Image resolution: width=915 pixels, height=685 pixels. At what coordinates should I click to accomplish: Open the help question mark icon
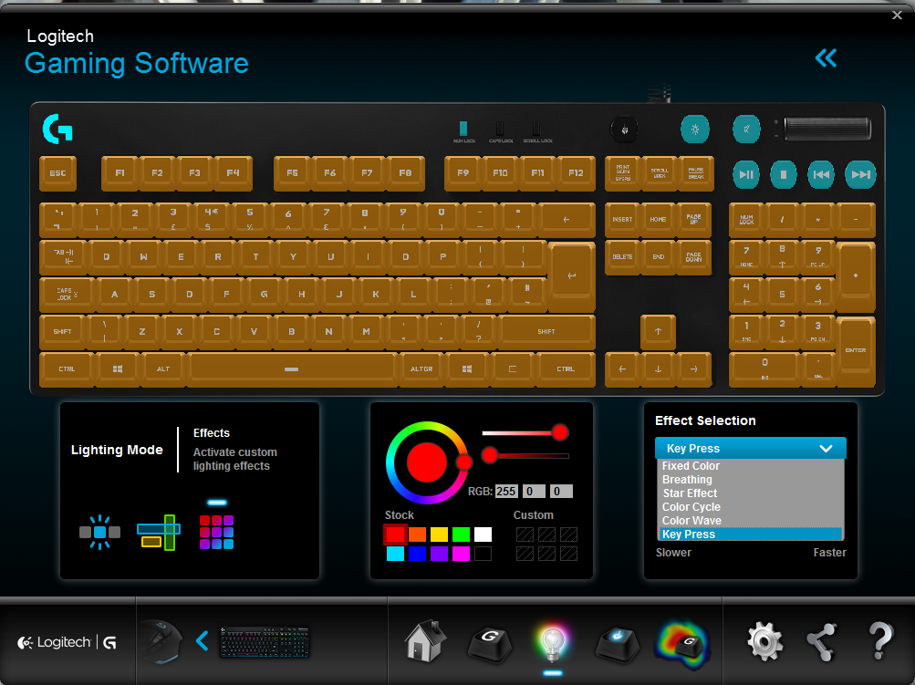pos(879,642)
